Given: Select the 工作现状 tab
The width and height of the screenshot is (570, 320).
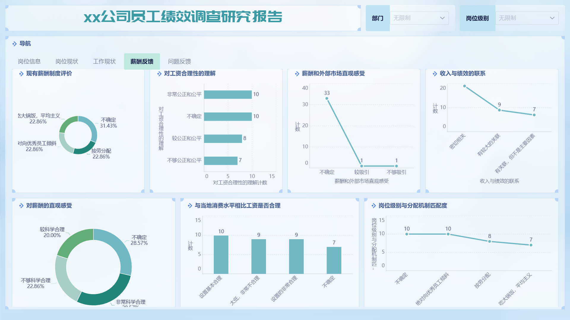Looking at the screenshot, I should pyautogui.click(x=104, y=61).
